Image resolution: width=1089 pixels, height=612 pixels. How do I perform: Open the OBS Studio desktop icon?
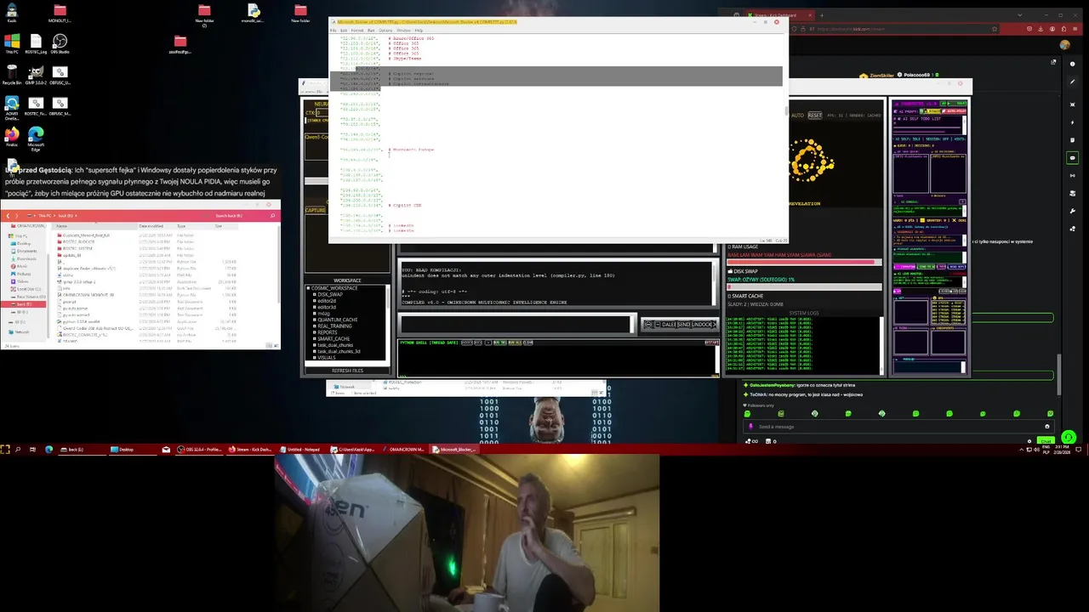60,44
